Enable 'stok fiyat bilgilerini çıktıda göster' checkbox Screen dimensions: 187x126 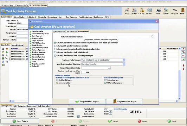click(55, 49)
